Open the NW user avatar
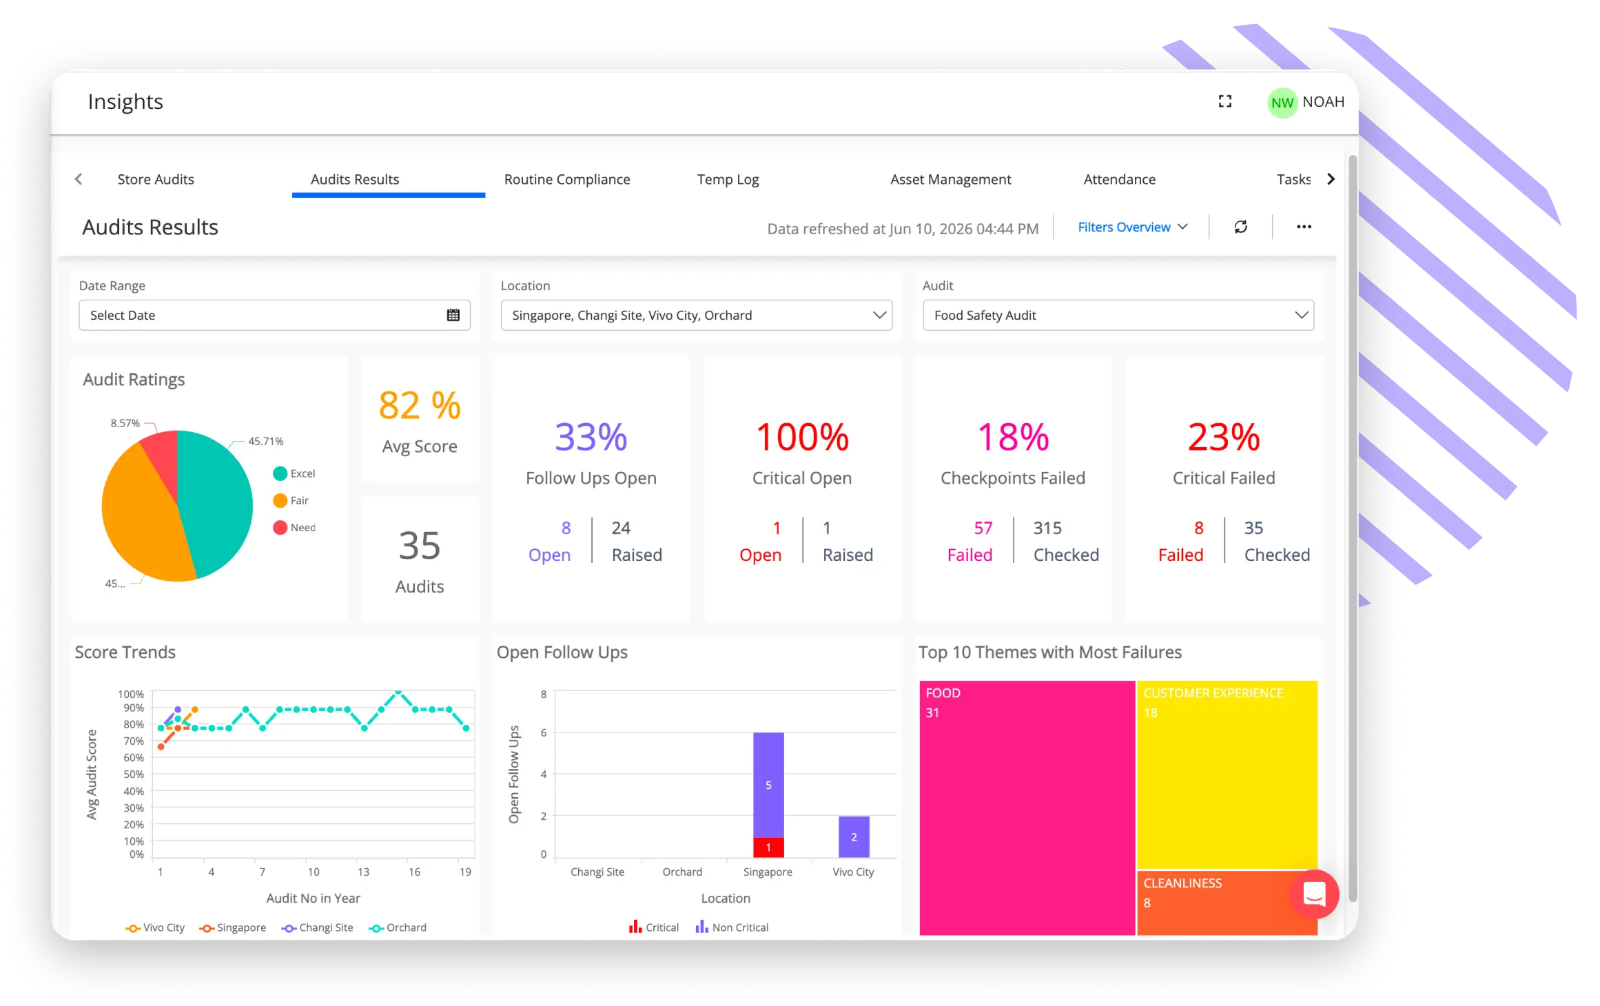 coord(1282,103)
